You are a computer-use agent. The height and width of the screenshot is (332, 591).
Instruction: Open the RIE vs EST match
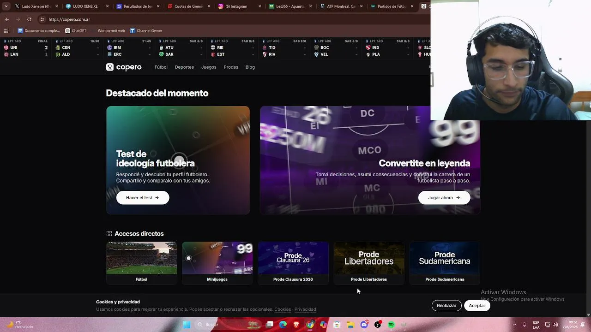(x=233, y=48)
